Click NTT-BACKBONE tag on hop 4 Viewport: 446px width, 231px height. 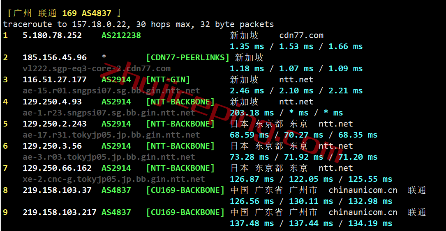(x=180, y=102)
